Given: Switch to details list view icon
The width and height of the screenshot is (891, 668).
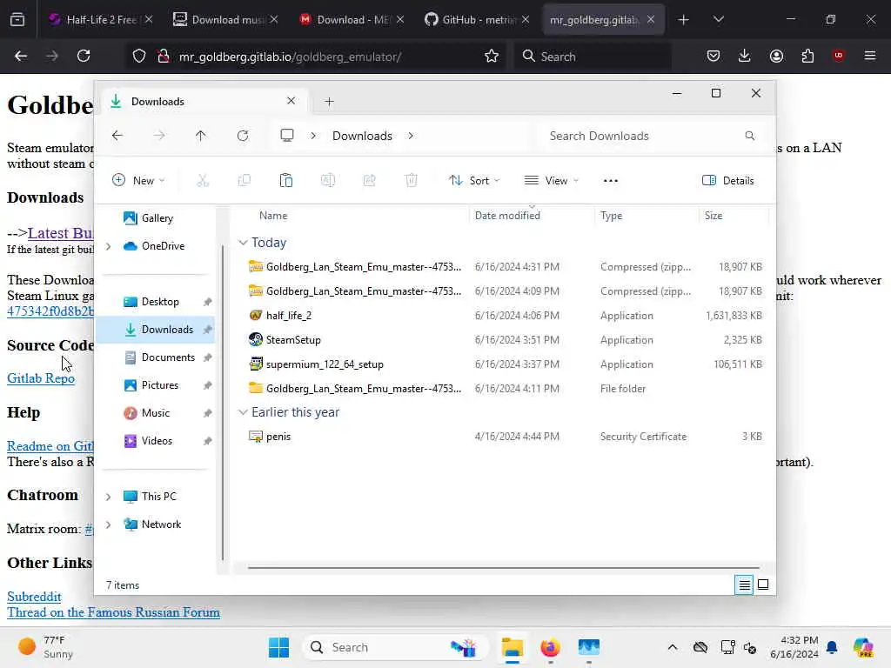Looking at the screenshot, I should point(744,584).
